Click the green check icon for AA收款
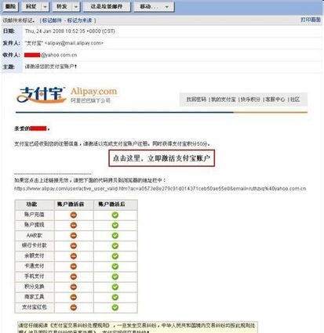Image resolution: width=324 pixels, height=333 pixels. pos(115,236)
